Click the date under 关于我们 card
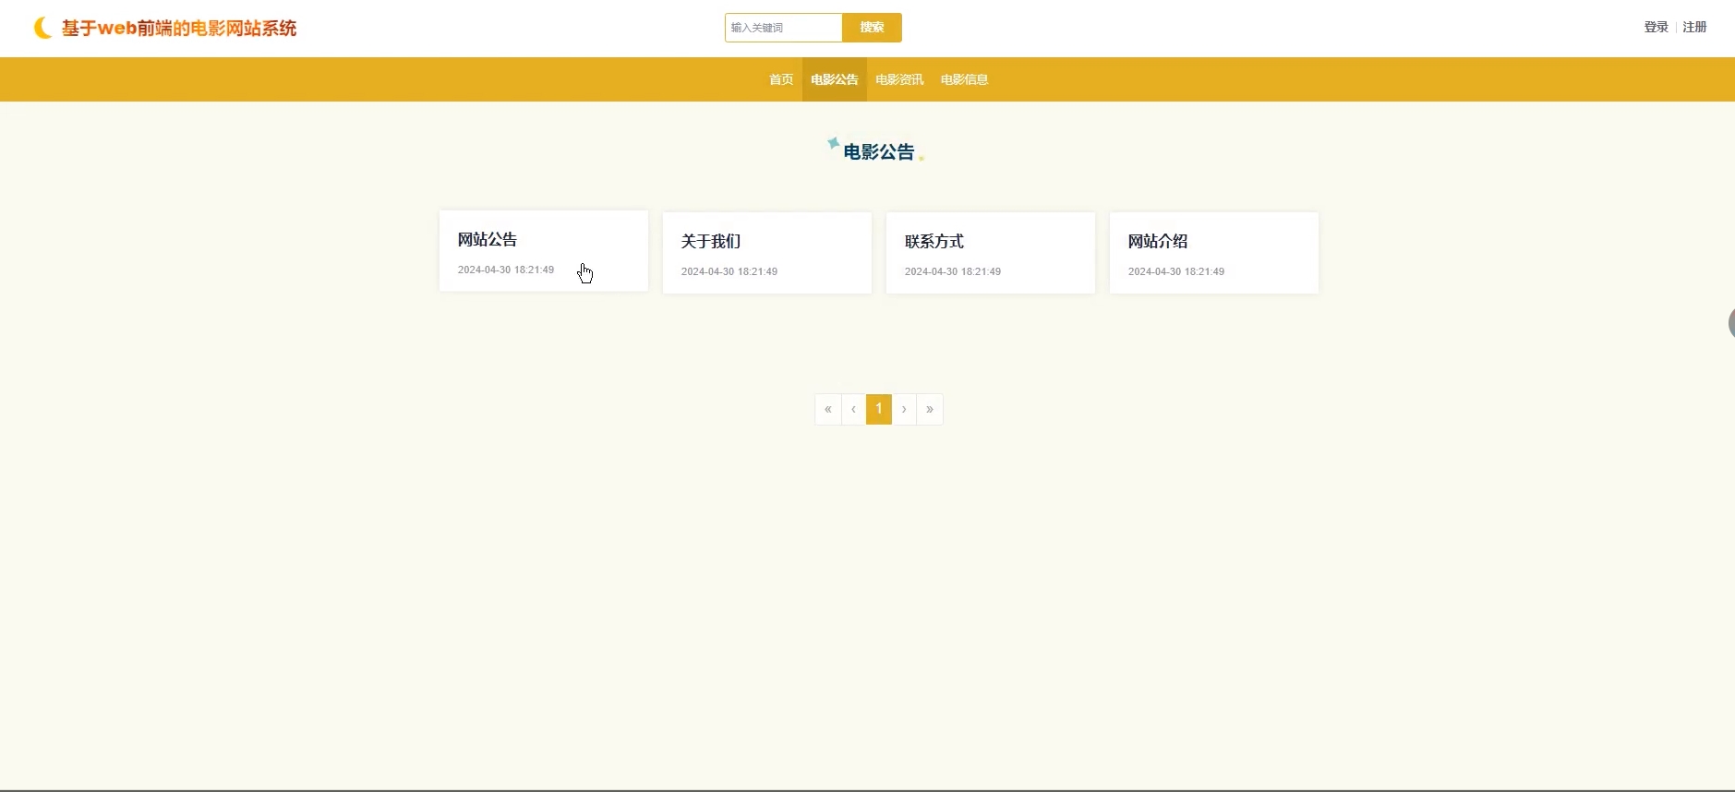The image size is (1735, 792). coord(729,271)
